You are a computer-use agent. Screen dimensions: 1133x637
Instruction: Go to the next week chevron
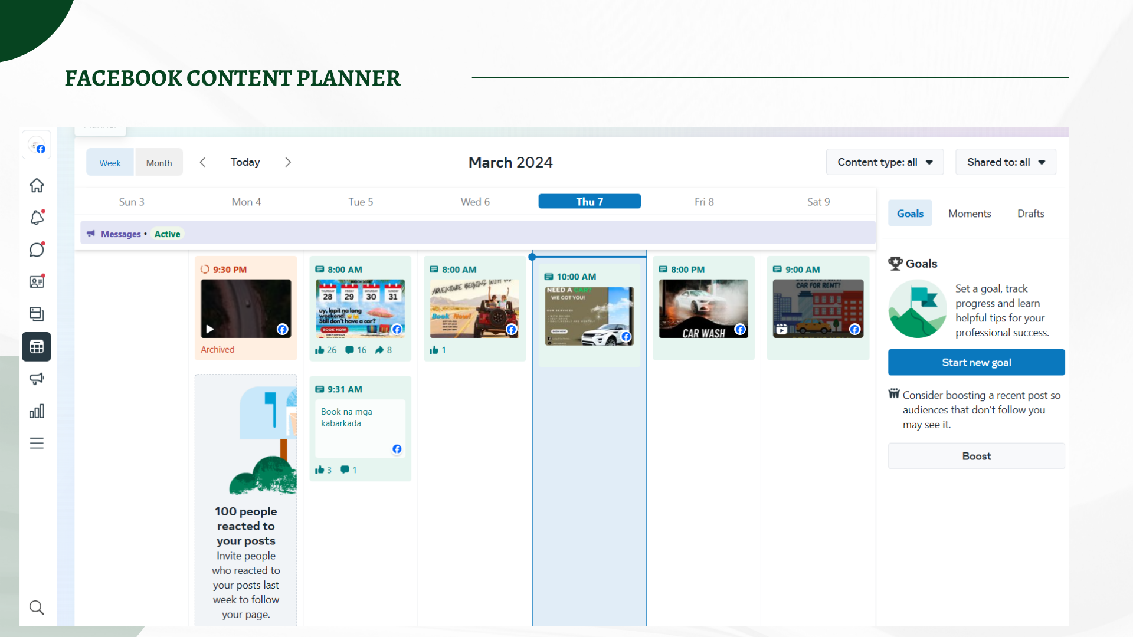(288, 162)
